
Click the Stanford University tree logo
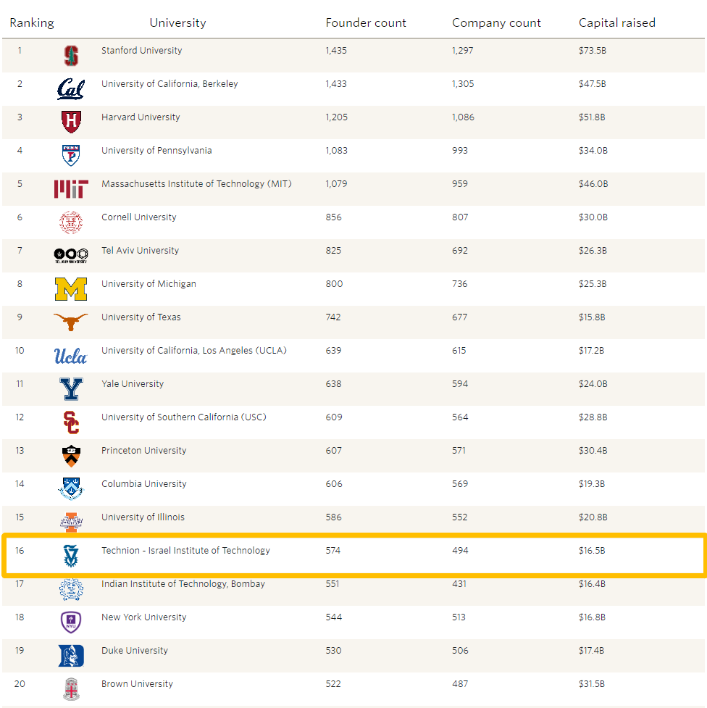(x=71, y=56)
